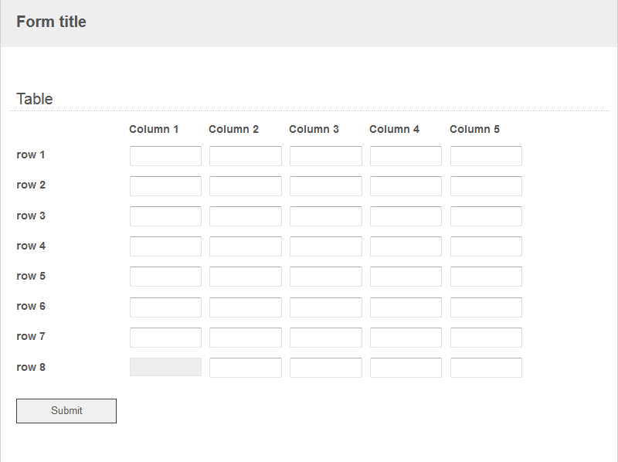Click the row 8 Column 5 field
Screen dimensions: 618x462
487,368
